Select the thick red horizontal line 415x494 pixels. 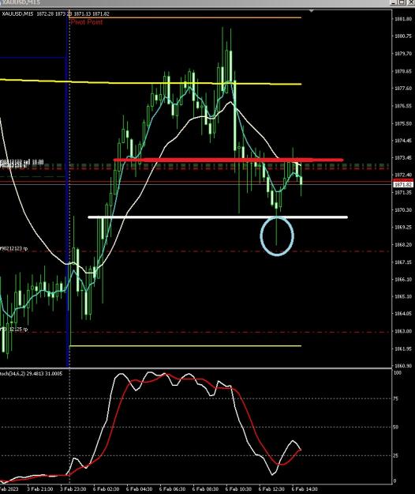(x=228, y=160)
